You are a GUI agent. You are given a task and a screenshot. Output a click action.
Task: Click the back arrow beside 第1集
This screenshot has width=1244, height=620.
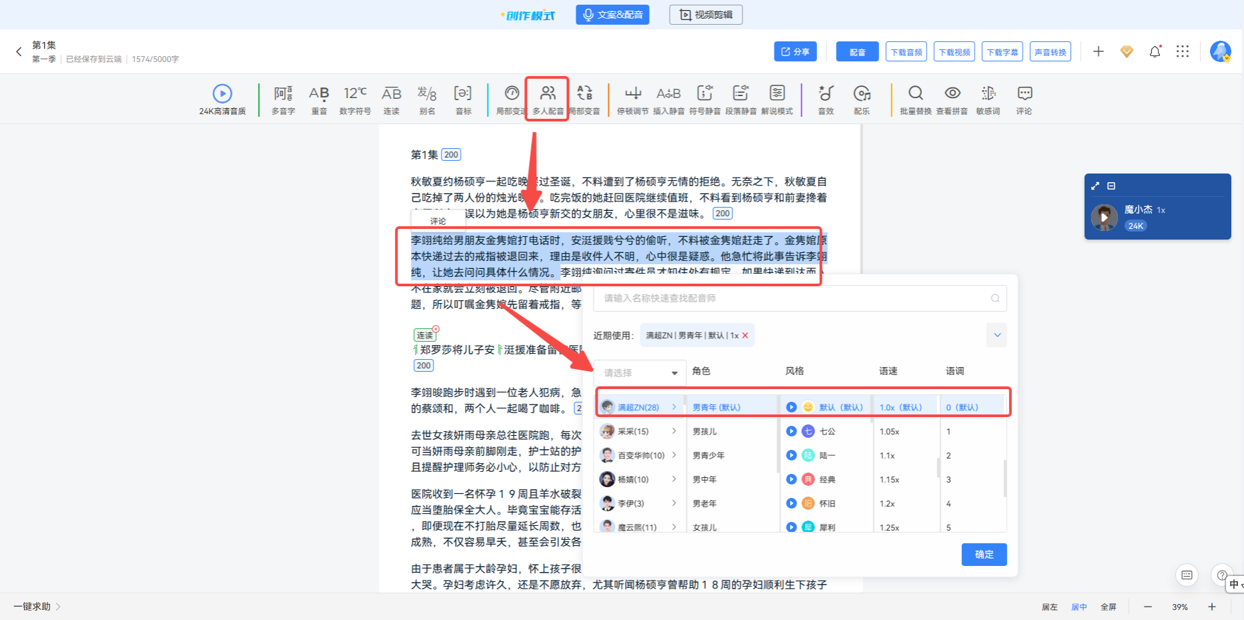pos(19,51)
